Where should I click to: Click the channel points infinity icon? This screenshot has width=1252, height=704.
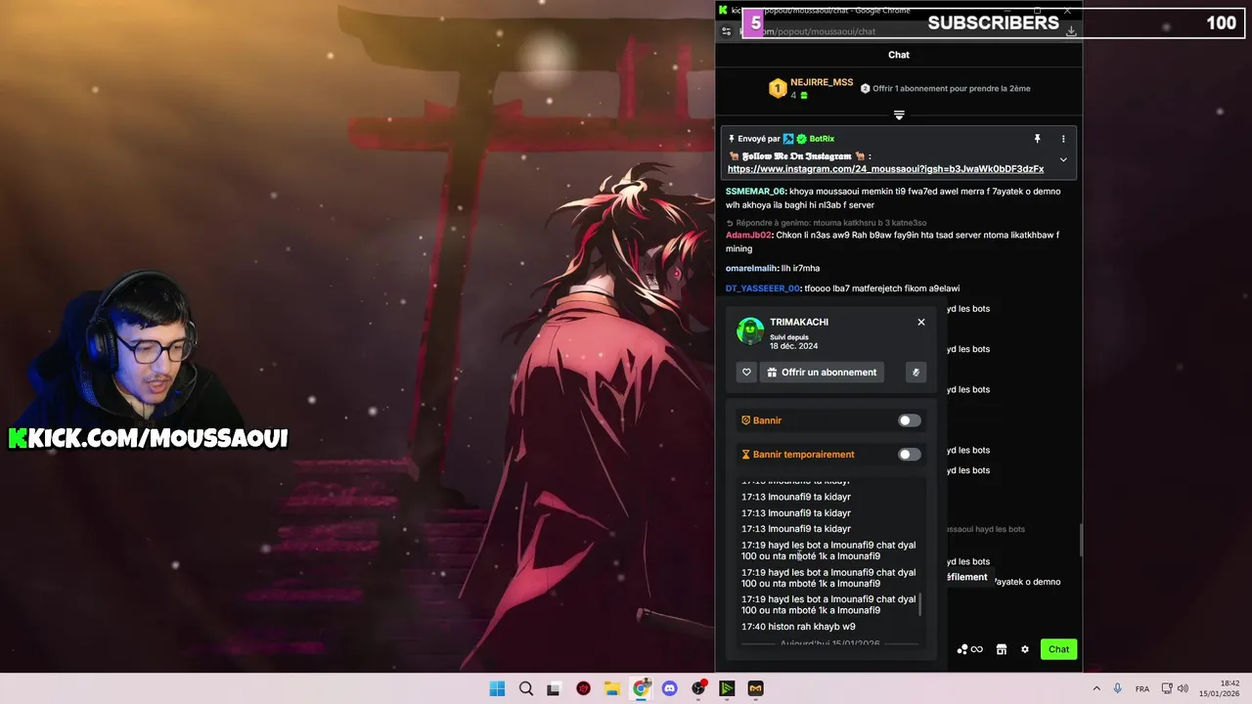969,649
